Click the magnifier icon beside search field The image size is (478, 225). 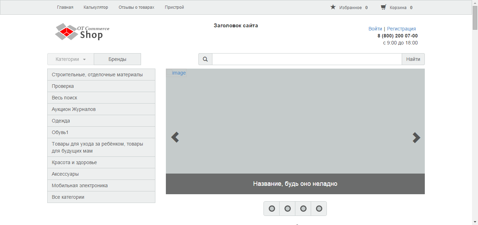coord(205,59)
